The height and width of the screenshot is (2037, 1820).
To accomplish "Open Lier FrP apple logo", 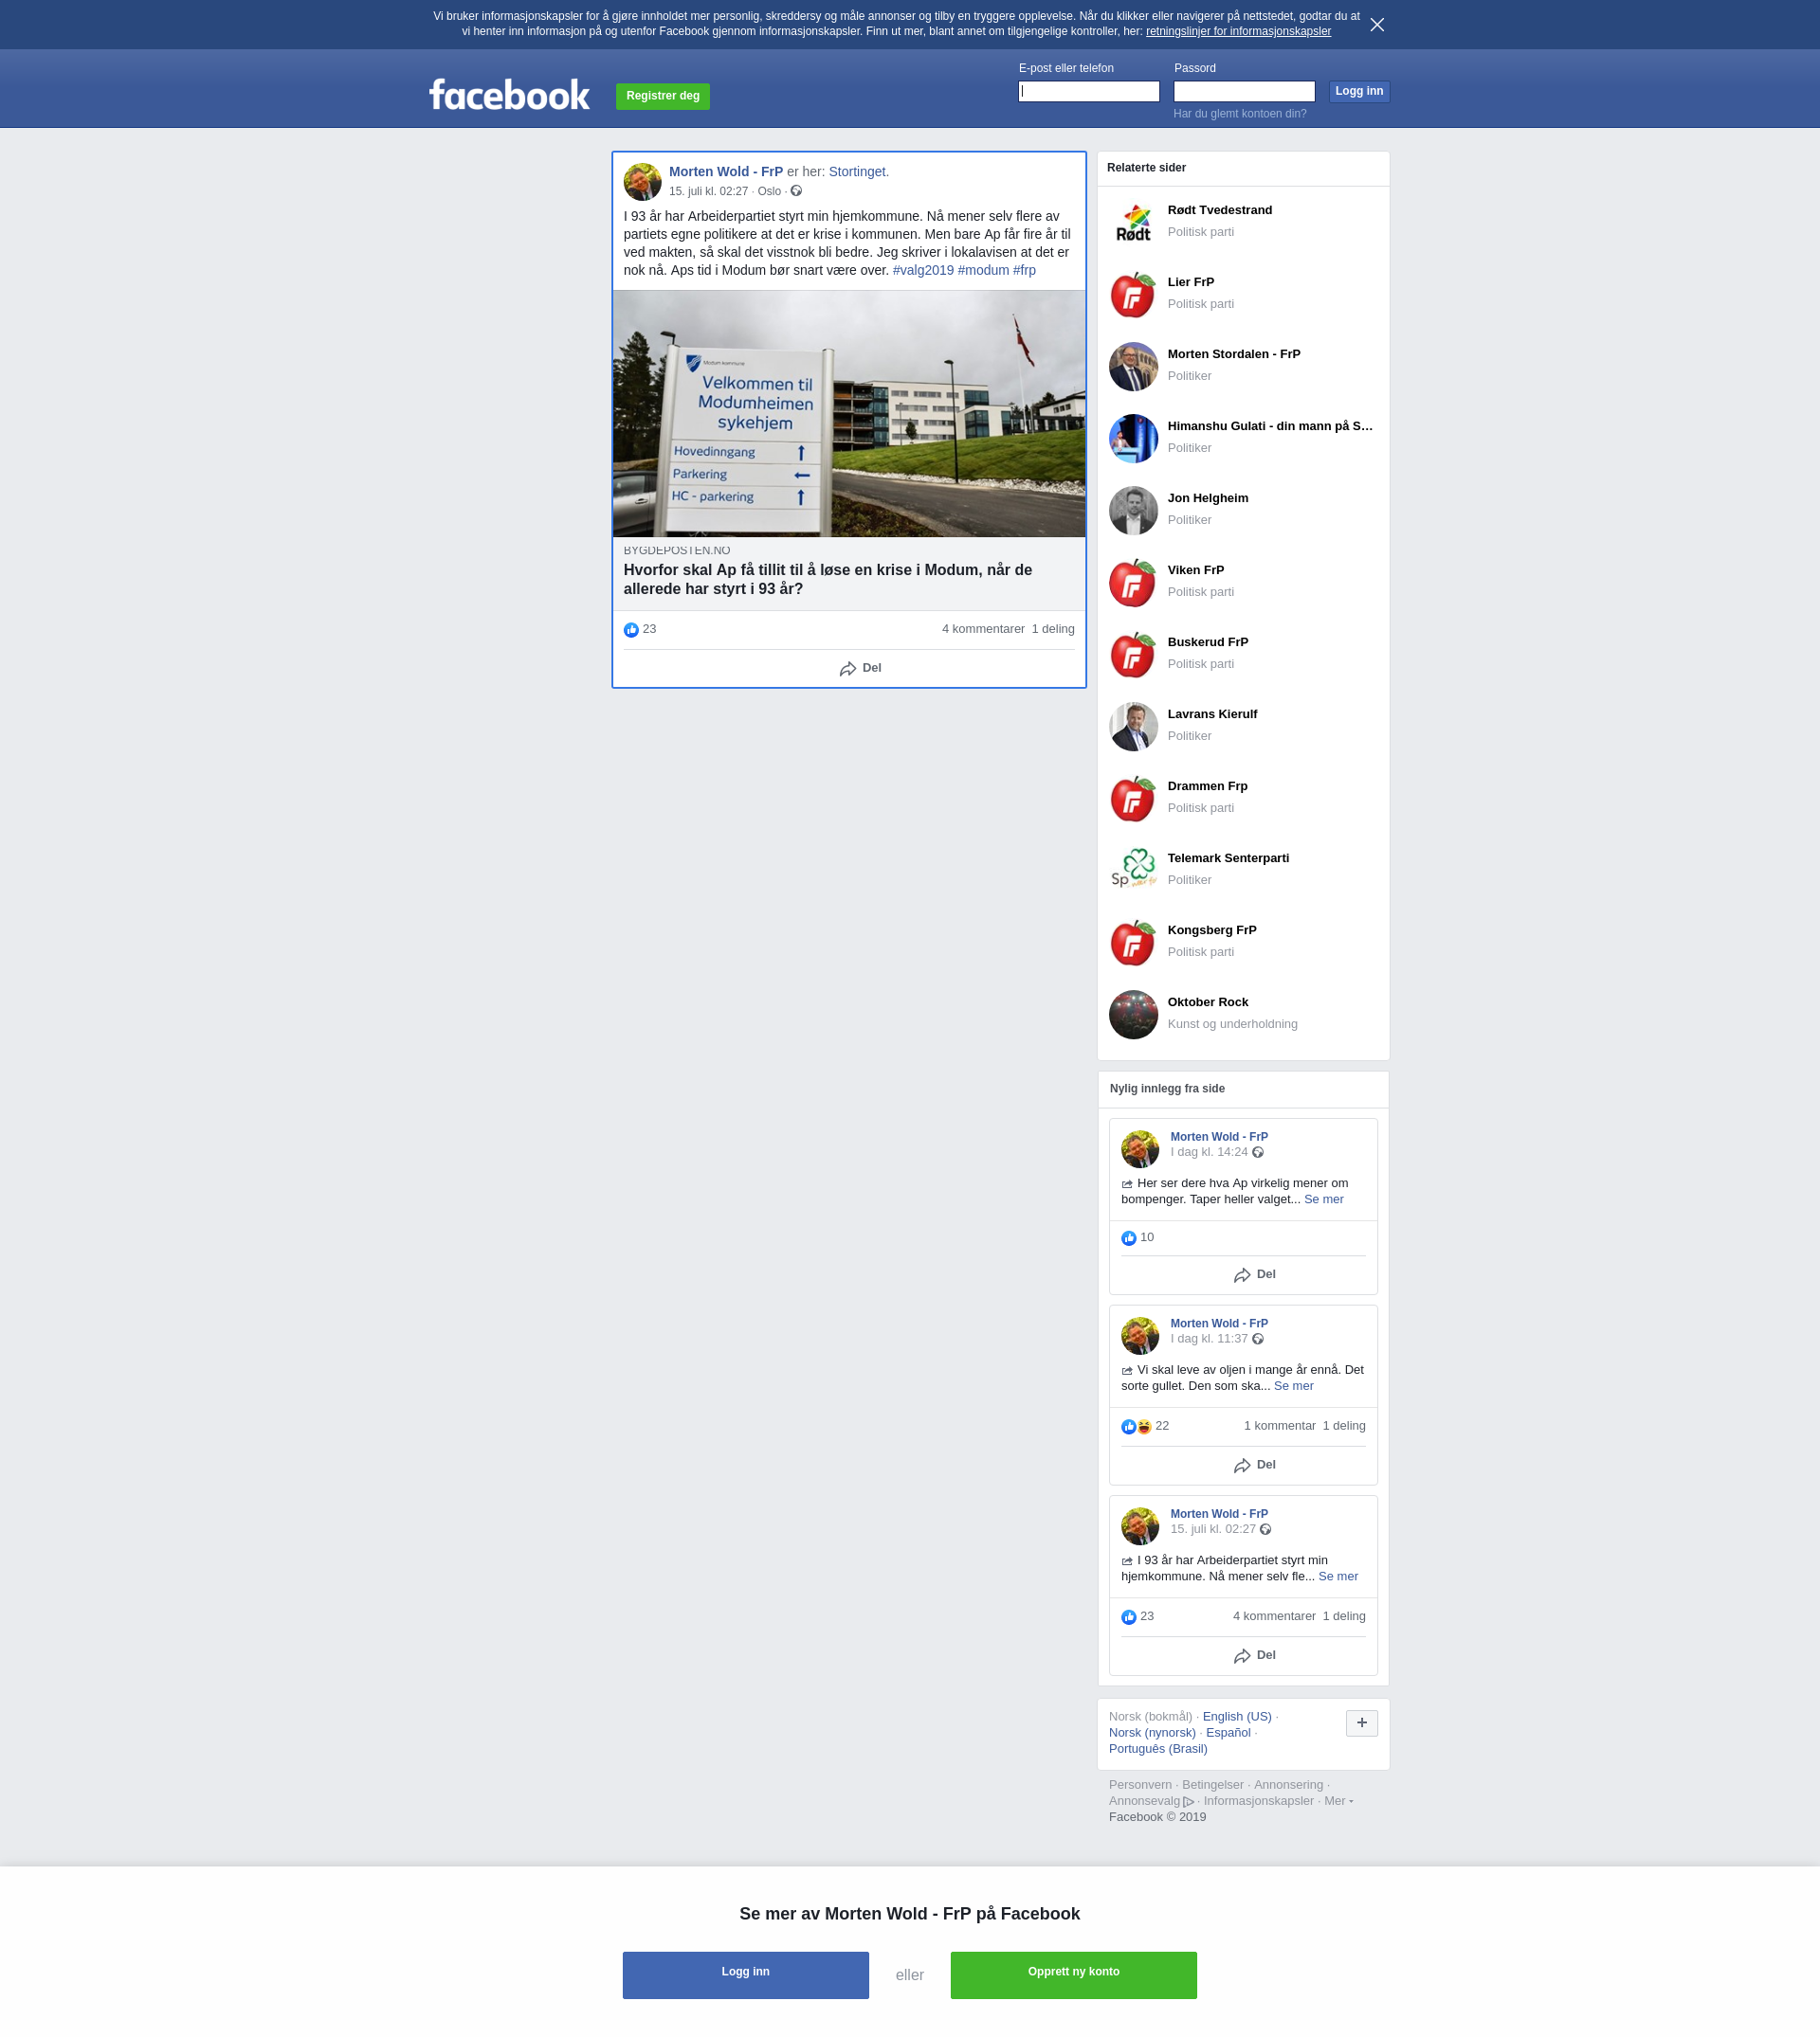I will coord(1133,295).
